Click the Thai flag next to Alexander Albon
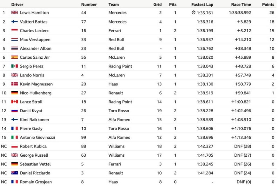 tap(14, 48)
